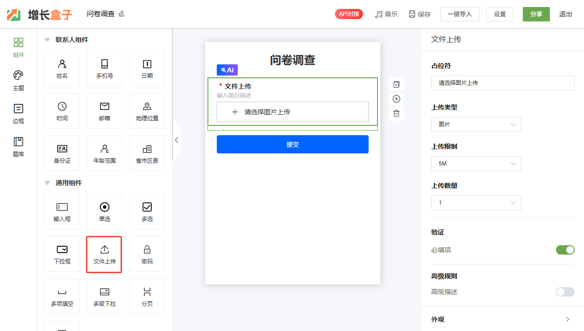The width and height of the screenshot is (584, 331).
Task: Click the 输入题目描述 description placeholder
Action: point(234,96)
